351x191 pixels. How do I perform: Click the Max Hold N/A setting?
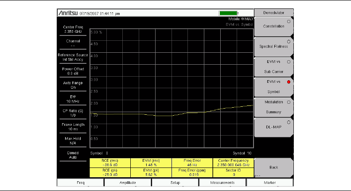(73, 140)
